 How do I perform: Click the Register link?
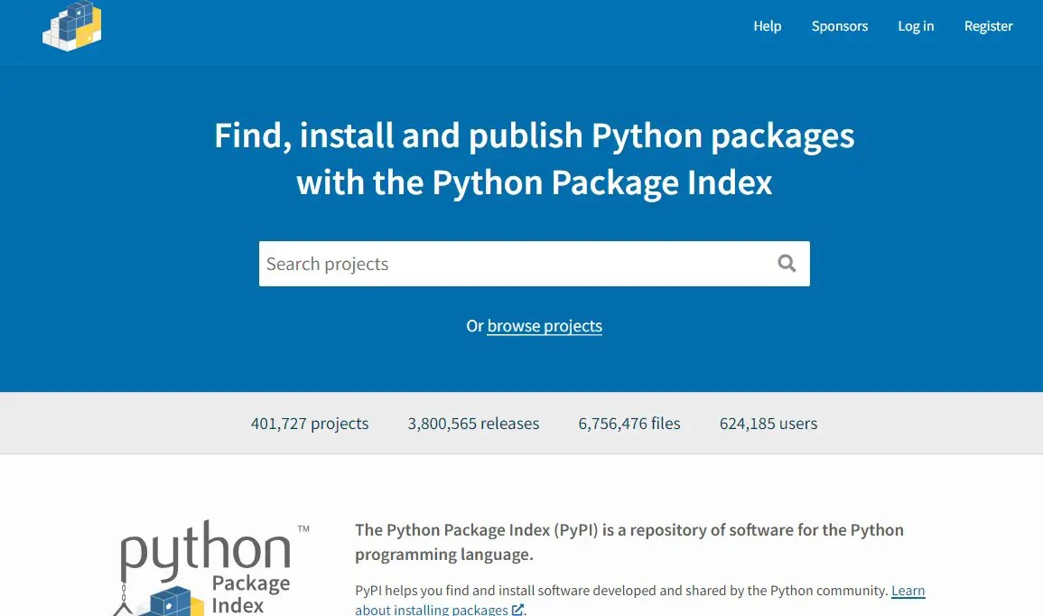click(988, 26)
